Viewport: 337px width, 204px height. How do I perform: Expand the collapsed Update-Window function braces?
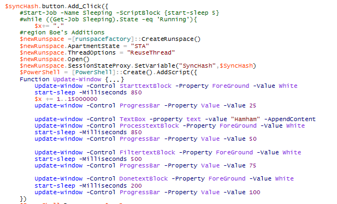(x=115, y=79)
